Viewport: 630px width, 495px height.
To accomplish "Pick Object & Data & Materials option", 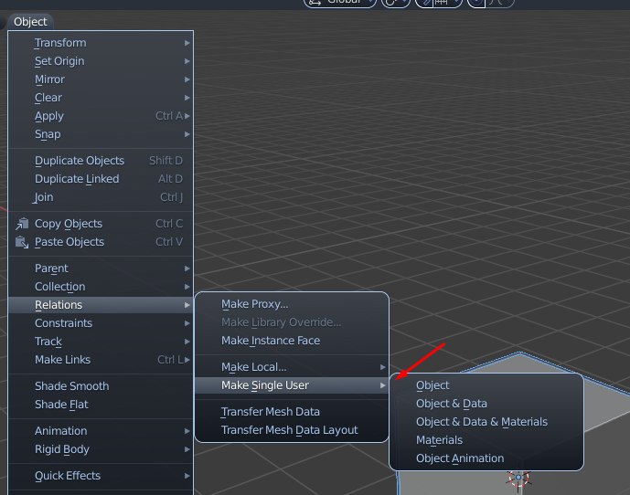I will pyautogui.click(x=486, y=422).
